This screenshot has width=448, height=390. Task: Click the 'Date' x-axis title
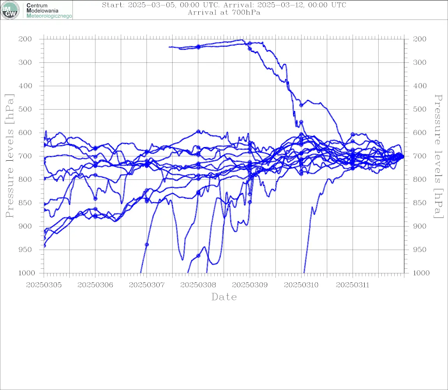click(224, 297)
